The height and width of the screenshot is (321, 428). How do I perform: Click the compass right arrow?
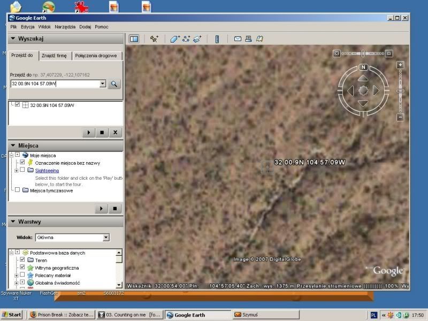[376, 90]
